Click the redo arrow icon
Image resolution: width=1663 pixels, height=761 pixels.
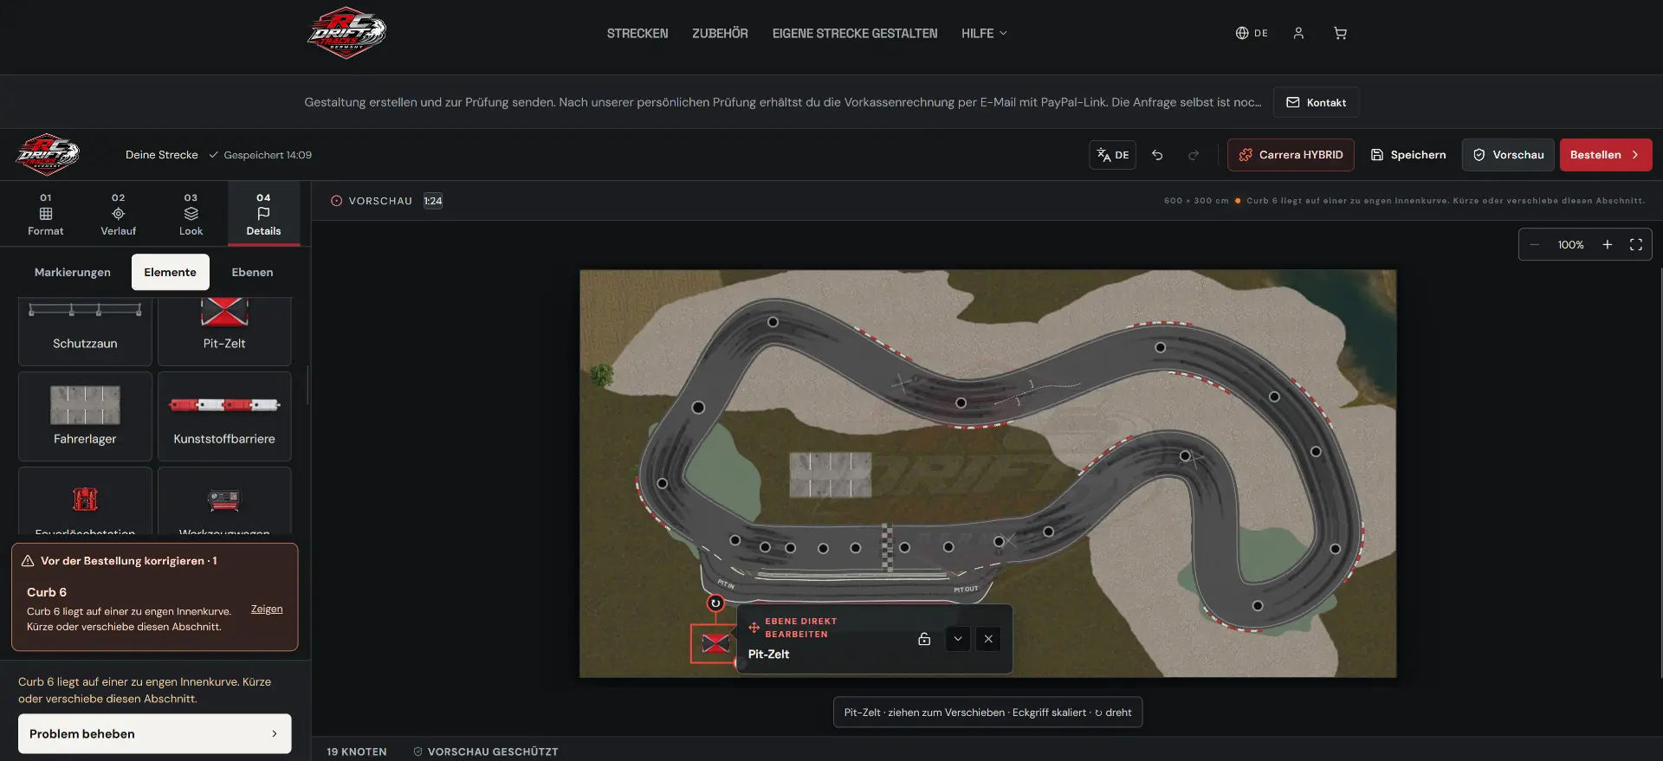pyautogui.click(x=1194, y=155)
